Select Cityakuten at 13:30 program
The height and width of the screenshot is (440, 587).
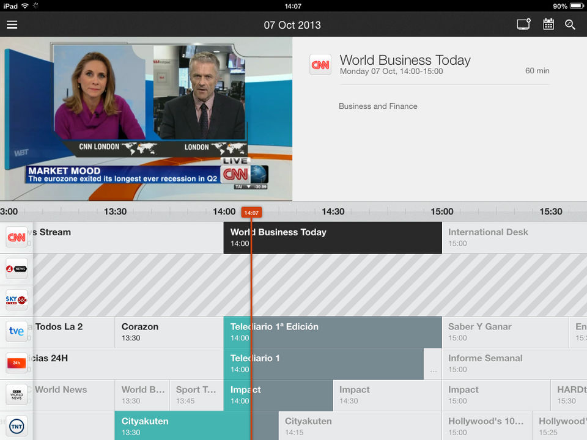point(196,426)
